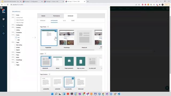Select the Pages item in tree
171x96 pixels.
point(18,65)
